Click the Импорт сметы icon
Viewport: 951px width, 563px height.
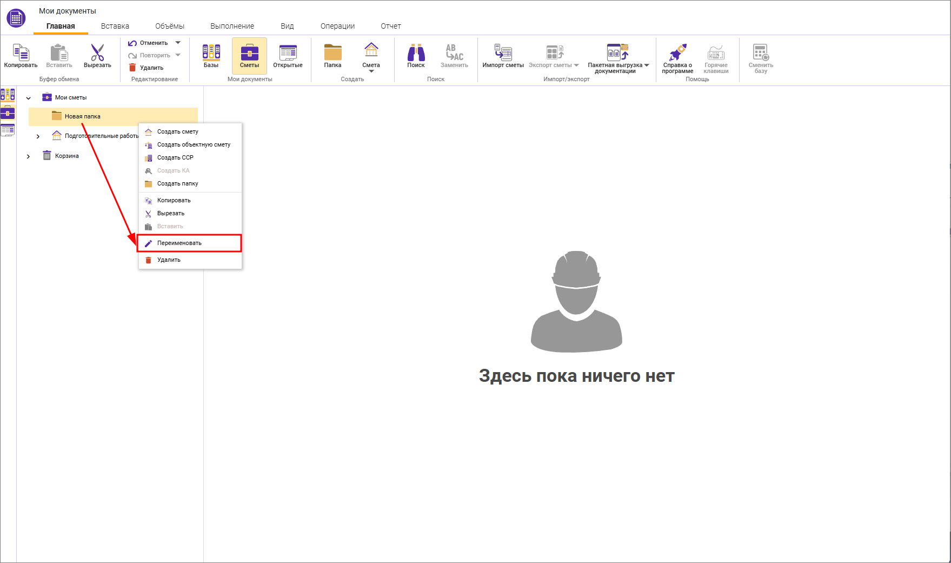pyautogui.click(x=503, y=56)
